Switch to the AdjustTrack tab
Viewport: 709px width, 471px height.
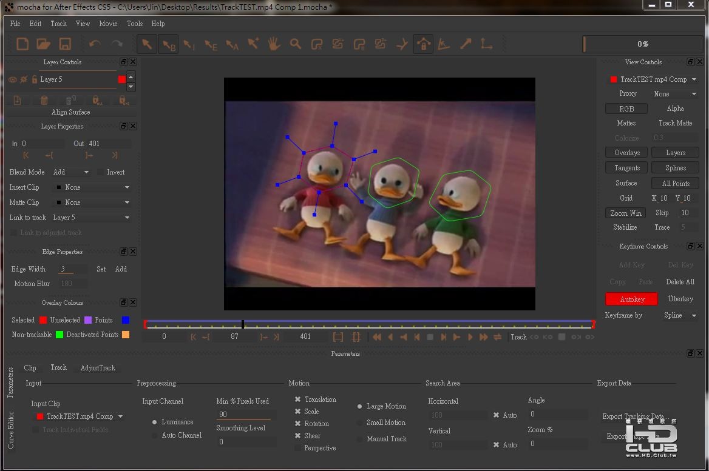(x=98, y=367)
